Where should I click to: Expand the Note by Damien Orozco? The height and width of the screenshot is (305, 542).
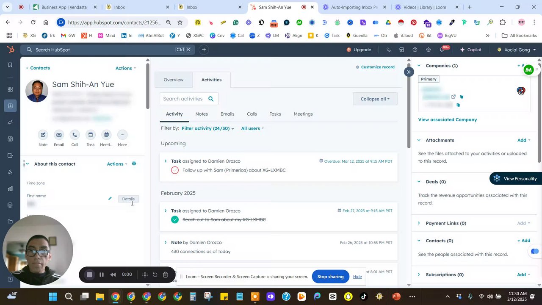[x=166, y=242]
